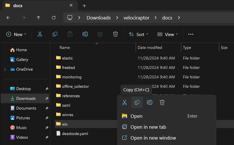Open the New dropdown
This screenshot has width=234, height=145.
(16, 34)
